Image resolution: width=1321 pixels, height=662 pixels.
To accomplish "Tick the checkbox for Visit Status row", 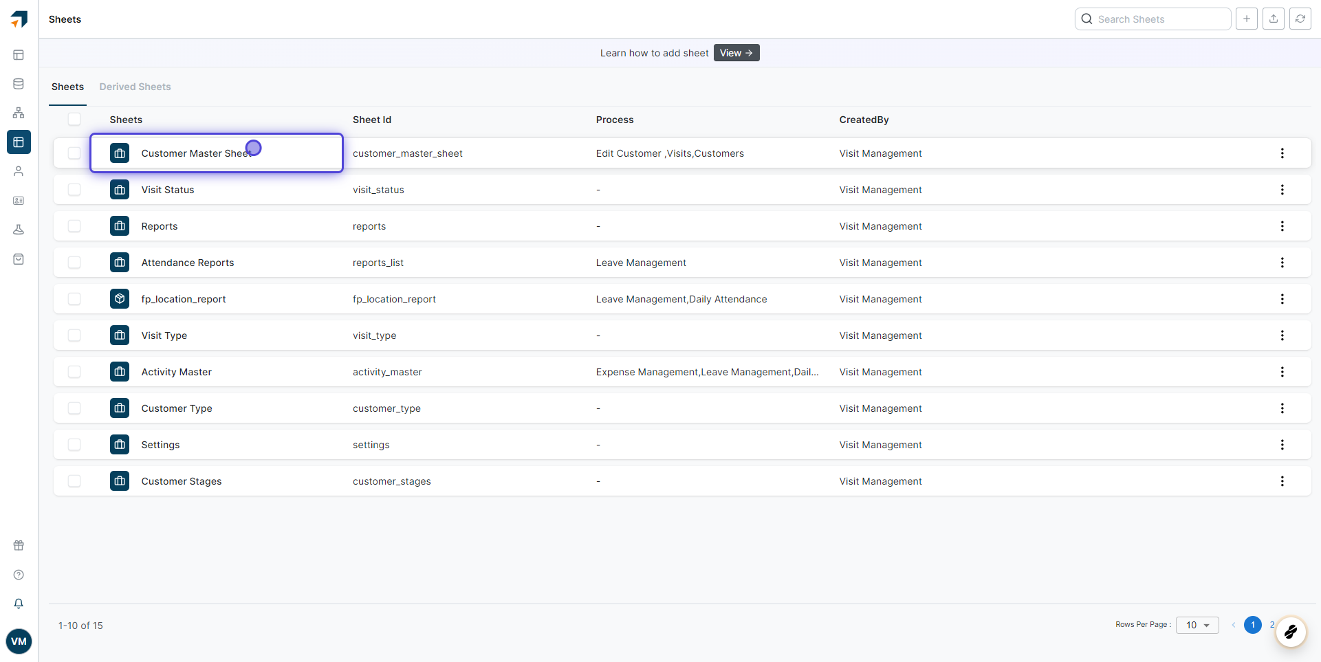I will [x=74, y=190].
